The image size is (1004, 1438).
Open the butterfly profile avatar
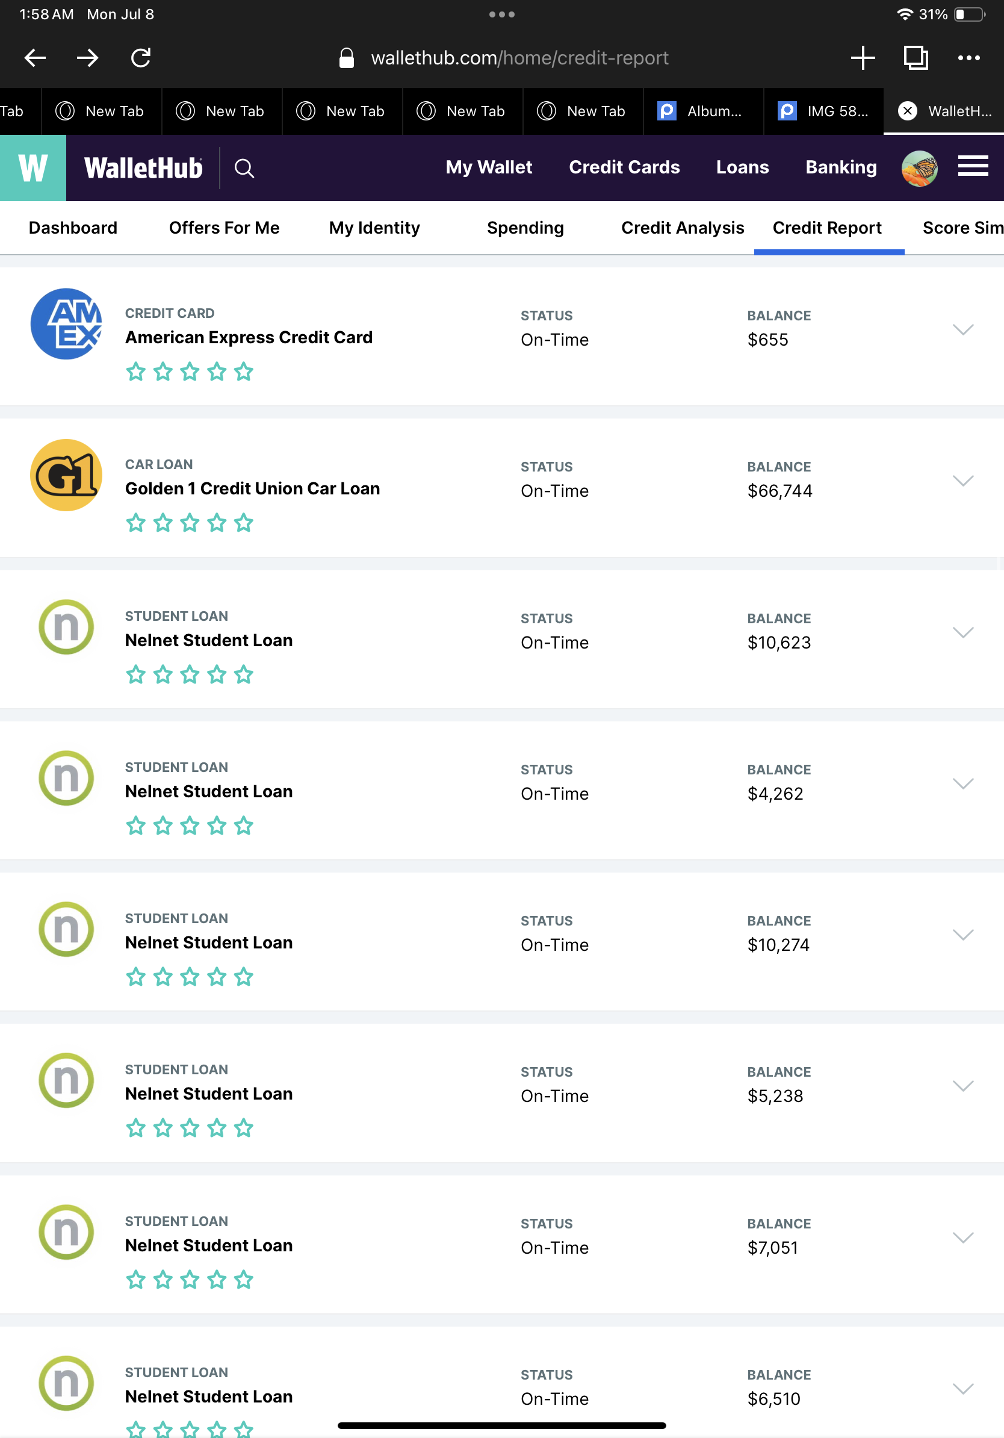(x=919, y=168)
